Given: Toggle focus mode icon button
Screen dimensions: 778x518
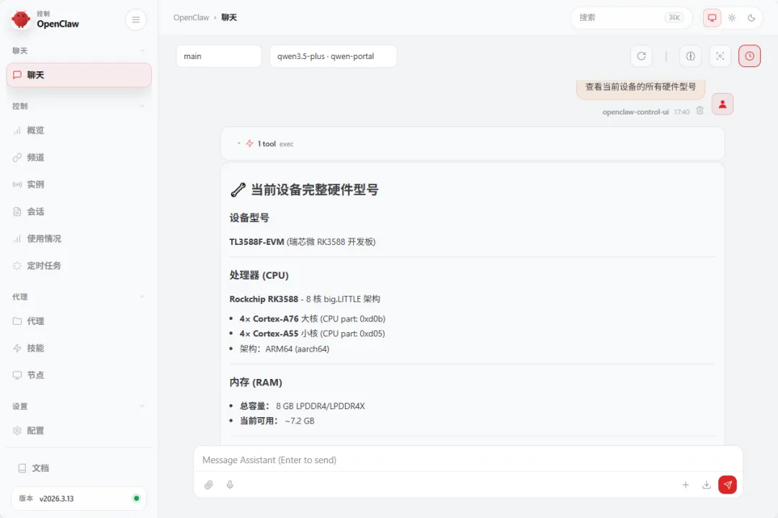Looking at the screenshot, I should pos(720,56).
